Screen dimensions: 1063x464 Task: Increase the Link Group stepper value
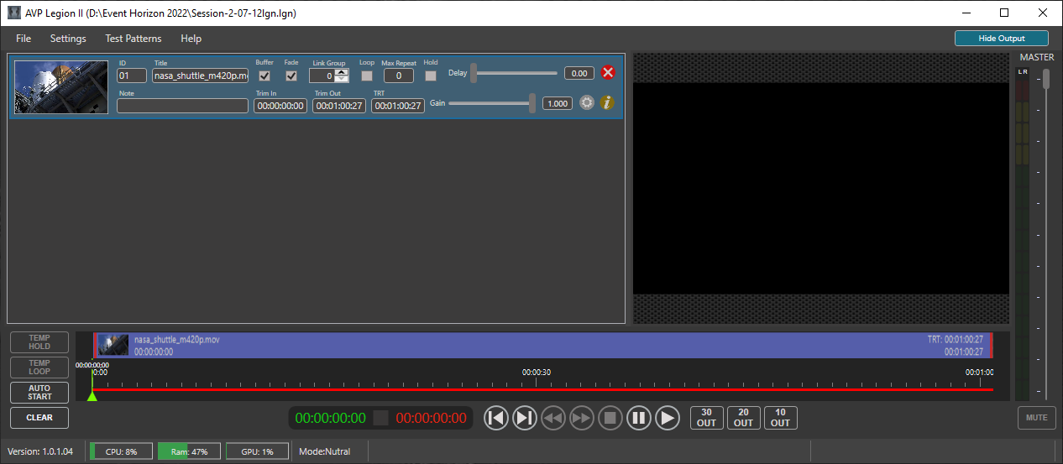tap(342, 72)
